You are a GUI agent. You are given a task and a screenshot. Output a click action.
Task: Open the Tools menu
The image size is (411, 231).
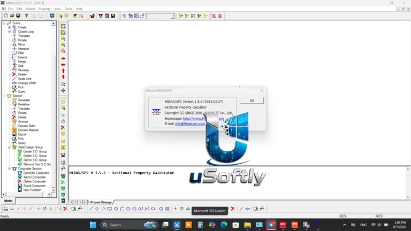68,9
